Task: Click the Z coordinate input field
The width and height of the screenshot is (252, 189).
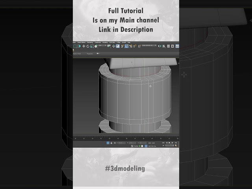Action: click(x=143, y=143)
